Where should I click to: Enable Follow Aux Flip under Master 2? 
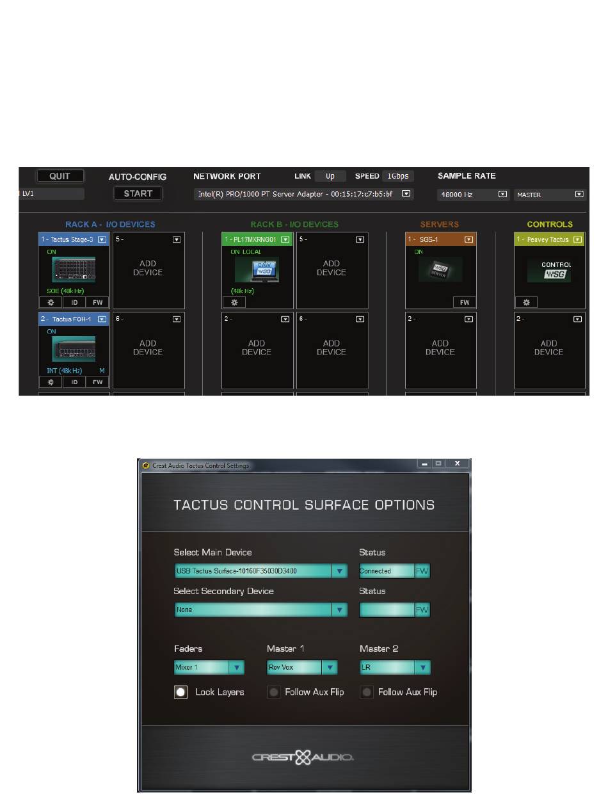point(366,693)
